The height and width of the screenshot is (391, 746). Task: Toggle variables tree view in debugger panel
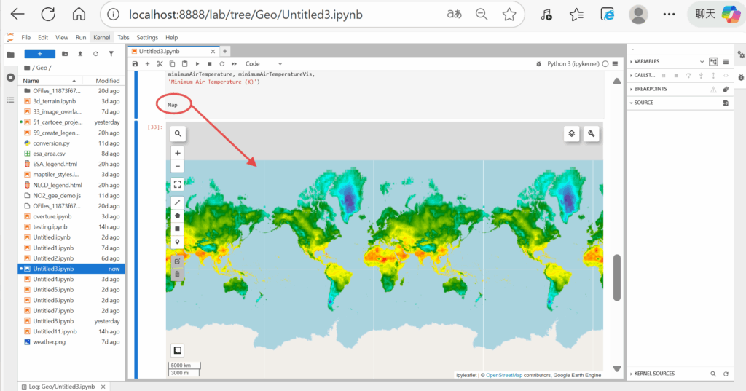(x=713, y=62)
